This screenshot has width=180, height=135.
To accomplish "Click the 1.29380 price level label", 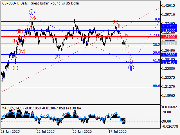I will tap(169, 55).
